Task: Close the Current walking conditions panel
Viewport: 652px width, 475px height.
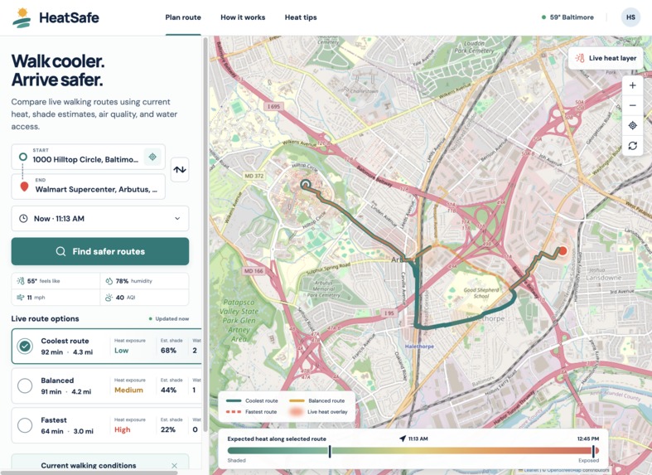Action: click(x=174, y=465)
